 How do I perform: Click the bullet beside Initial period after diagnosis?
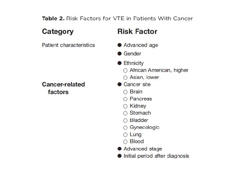click(120, 156)
